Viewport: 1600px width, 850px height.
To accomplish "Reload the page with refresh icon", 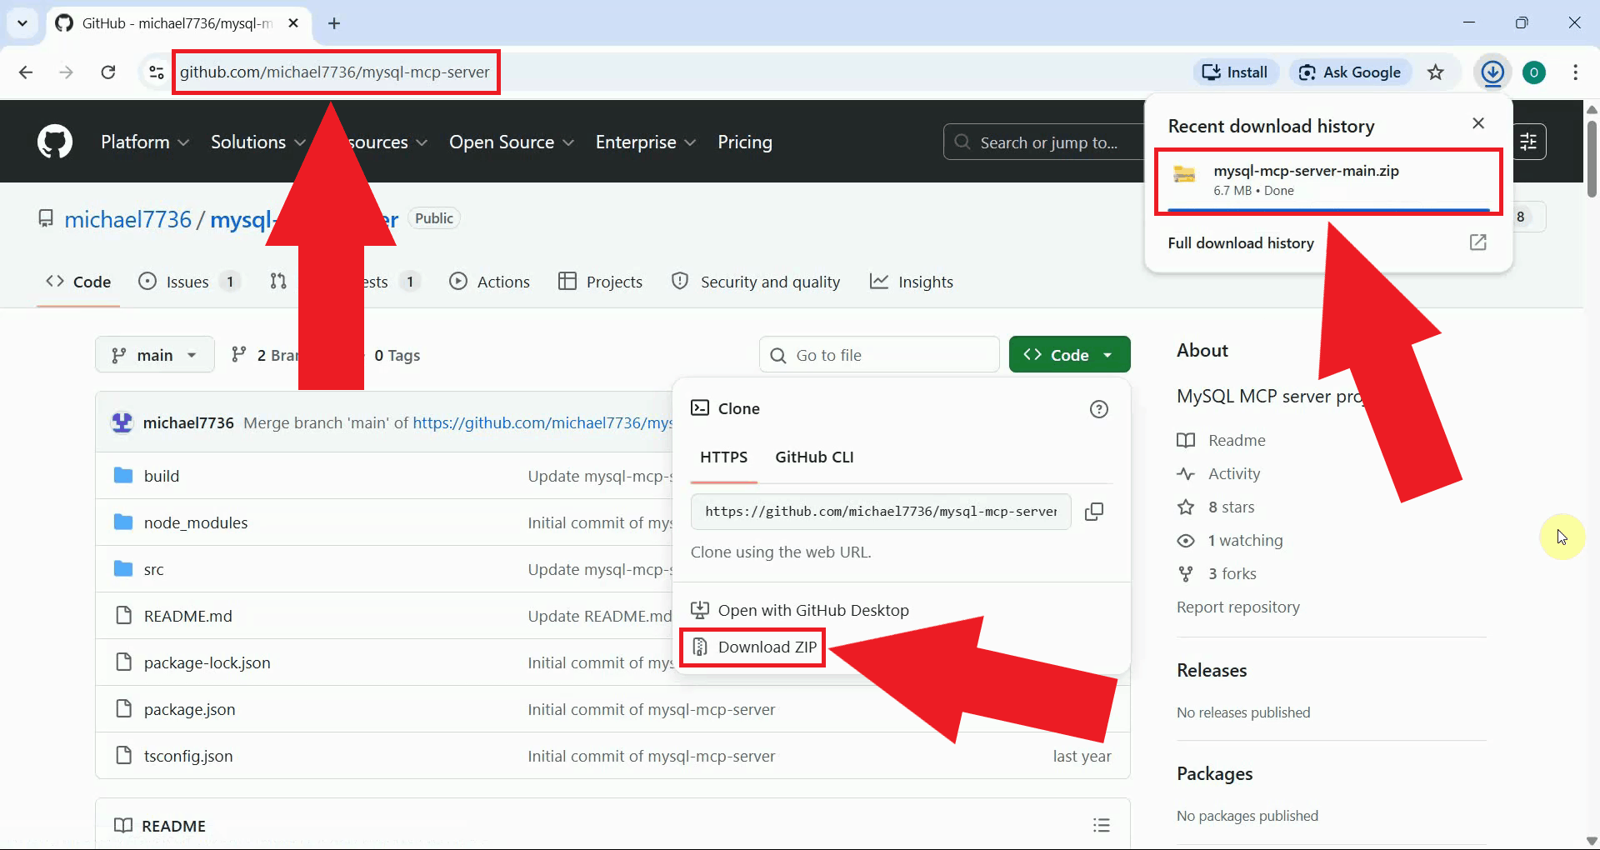I will (108, 72).
